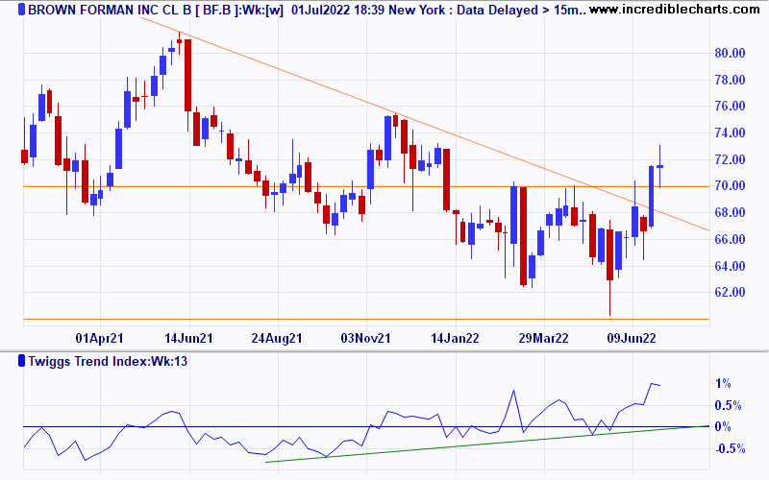Screen dimensions: 769x480
Task: Click the 0.5% indicator axis label
Action: [x=728, y=405]
